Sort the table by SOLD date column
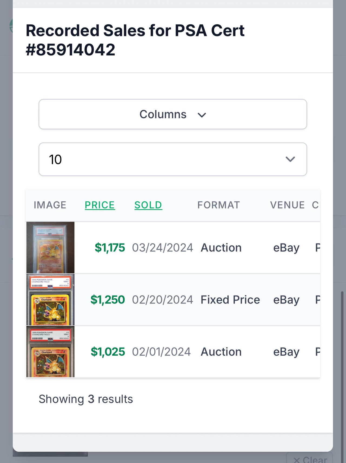 [x=148, y=205]
